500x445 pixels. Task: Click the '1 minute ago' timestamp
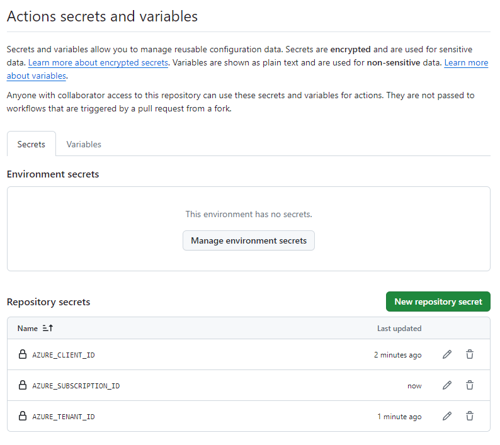[x=399, y=417]
